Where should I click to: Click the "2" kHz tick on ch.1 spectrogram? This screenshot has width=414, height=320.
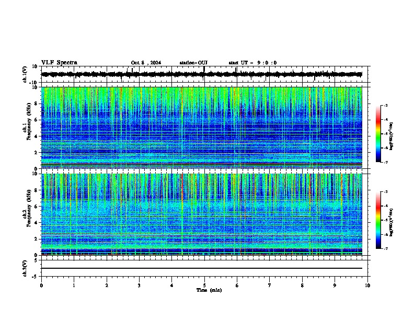pyautogui.click(x=37, y=153)
